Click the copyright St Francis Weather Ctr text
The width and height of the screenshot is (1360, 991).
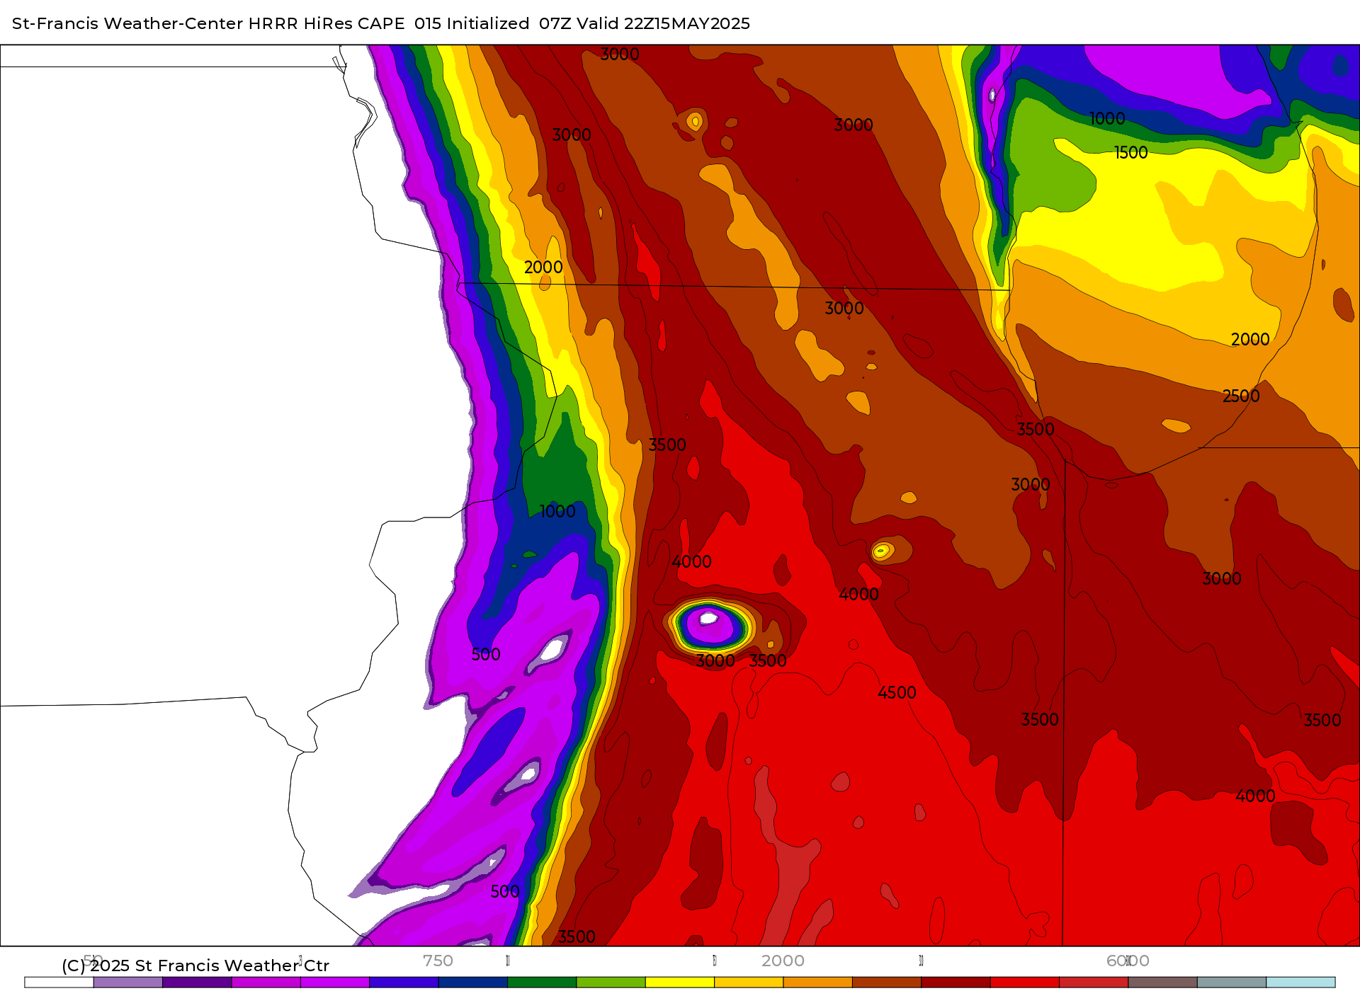(195, 966)
